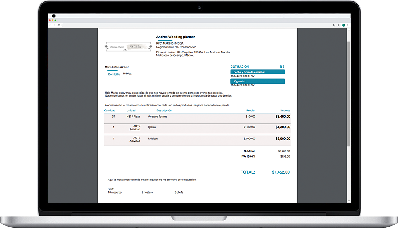Click the Andrea Wedding Planner logo
398x228 pixels.
pyautogui.click(x=128, y=47)
